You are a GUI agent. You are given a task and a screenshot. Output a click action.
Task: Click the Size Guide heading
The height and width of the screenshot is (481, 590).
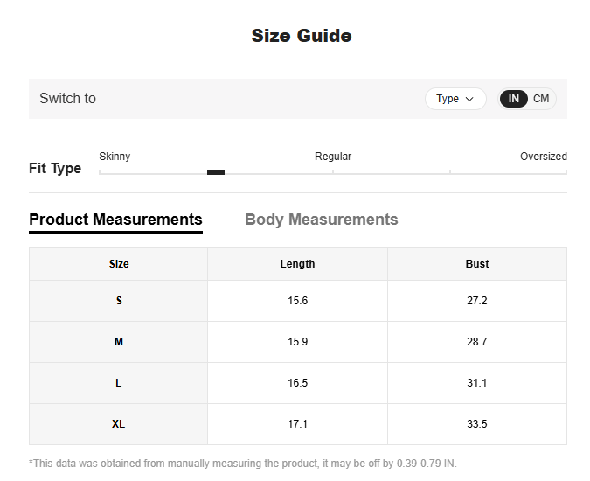point(302,36)
